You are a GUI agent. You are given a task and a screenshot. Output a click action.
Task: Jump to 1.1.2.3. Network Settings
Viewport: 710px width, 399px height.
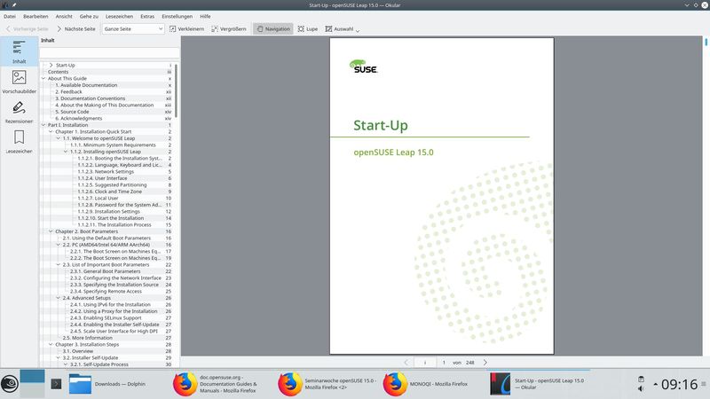coord(106,171)
